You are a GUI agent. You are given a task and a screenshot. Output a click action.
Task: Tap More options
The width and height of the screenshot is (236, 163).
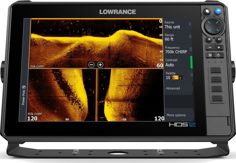click(179, 115)
